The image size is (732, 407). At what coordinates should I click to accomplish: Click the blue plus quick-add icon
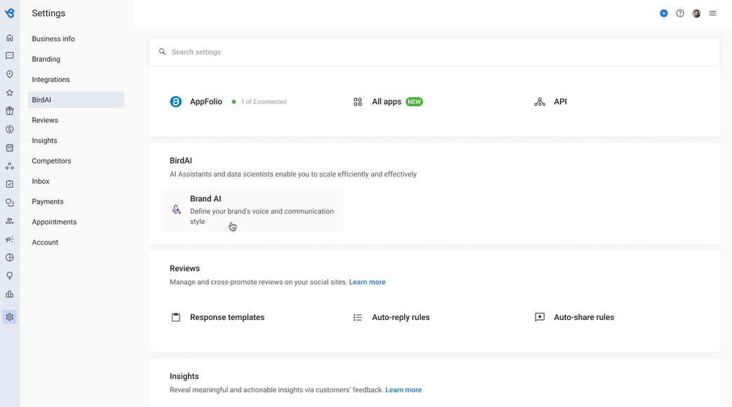(x=663, y=13)
